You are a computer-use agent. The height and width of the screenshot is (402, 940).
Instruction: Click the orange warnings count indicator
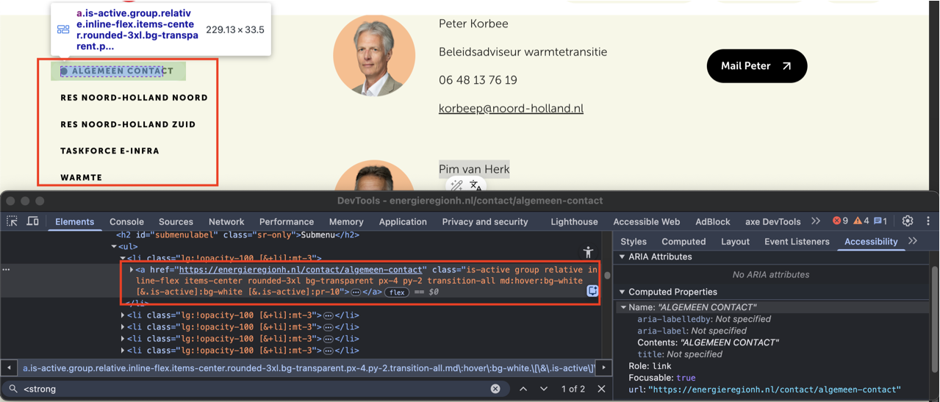[861, 221]
